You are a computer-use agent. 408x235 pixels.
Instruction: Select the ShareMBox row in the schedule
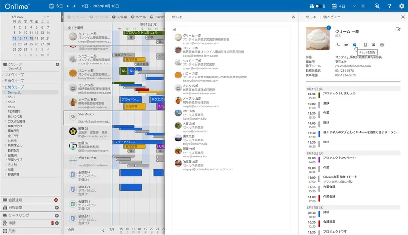(88, 118)
